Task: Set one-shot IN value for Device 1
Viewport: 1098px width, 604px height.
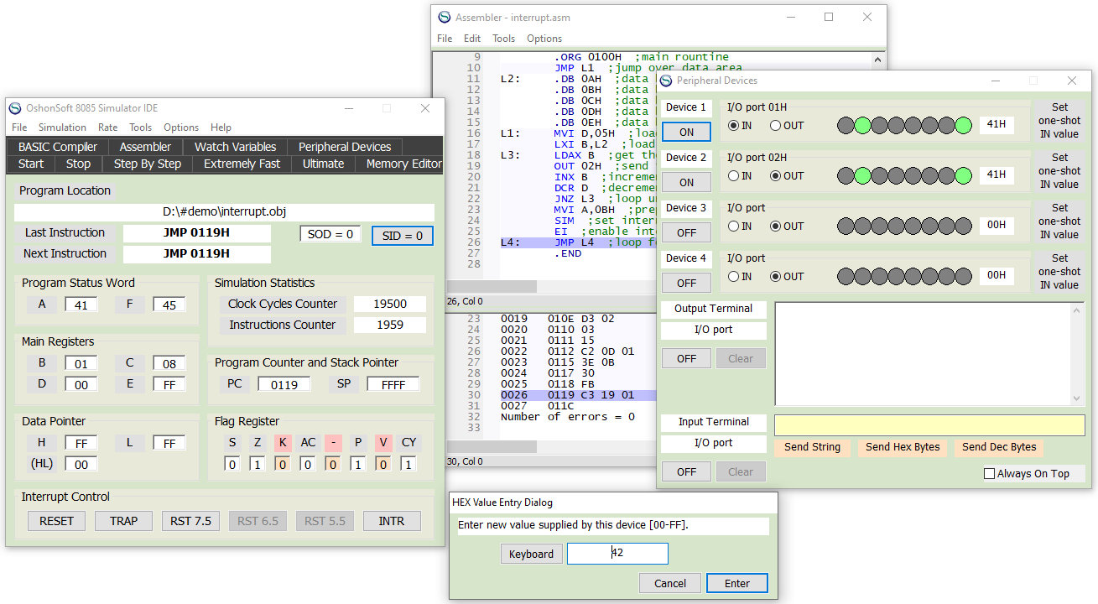Action: click(x=1059, y=121)
